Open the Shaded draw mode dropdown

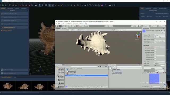click(60, 30)
